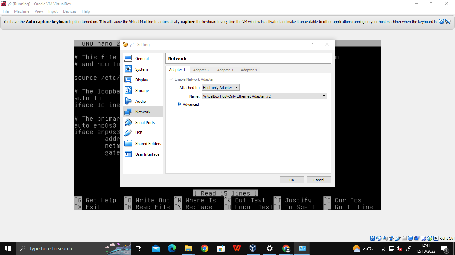Open the Serial Ports settings category
This screenshot has width=455, height=255.
(143, 122)
